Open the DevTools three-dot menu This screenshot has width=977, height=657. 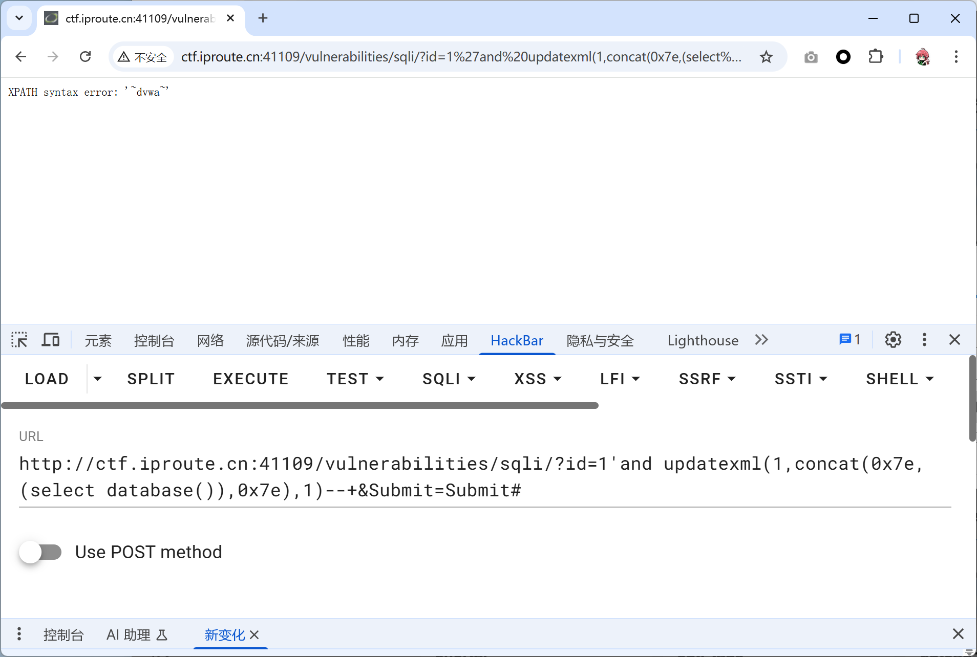pyautogui.click(x=924, y=340)
